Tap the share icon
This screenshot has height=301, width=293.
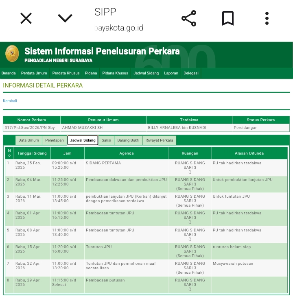[x=189, y=19]
